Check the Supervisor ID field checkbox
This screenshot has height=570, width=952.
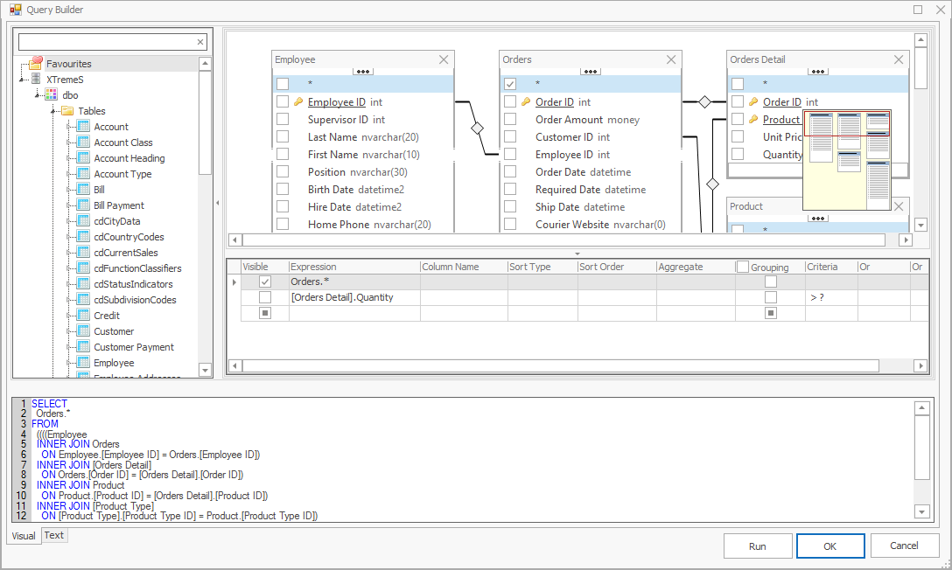[283, 119]
